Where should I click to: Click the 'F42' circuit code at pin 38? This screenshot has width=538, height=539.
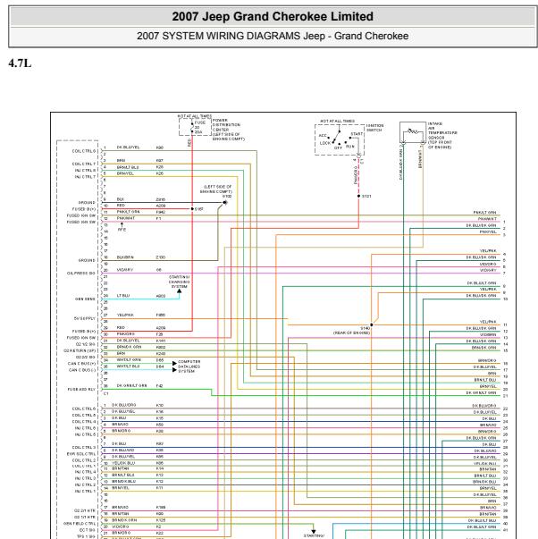[x=159, y=386]
